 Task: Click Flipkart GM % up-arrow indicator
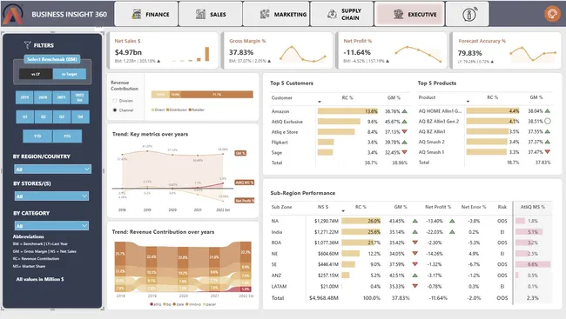click(405, 142)
